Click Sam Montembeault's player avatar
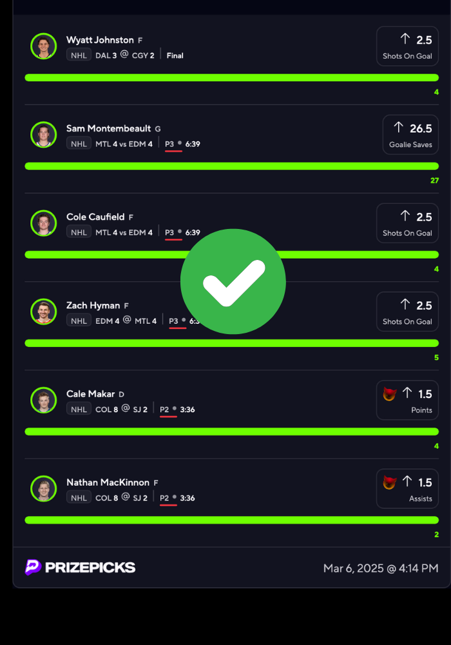Viewport: 451px width, 645px height. (x=44, y=135)
